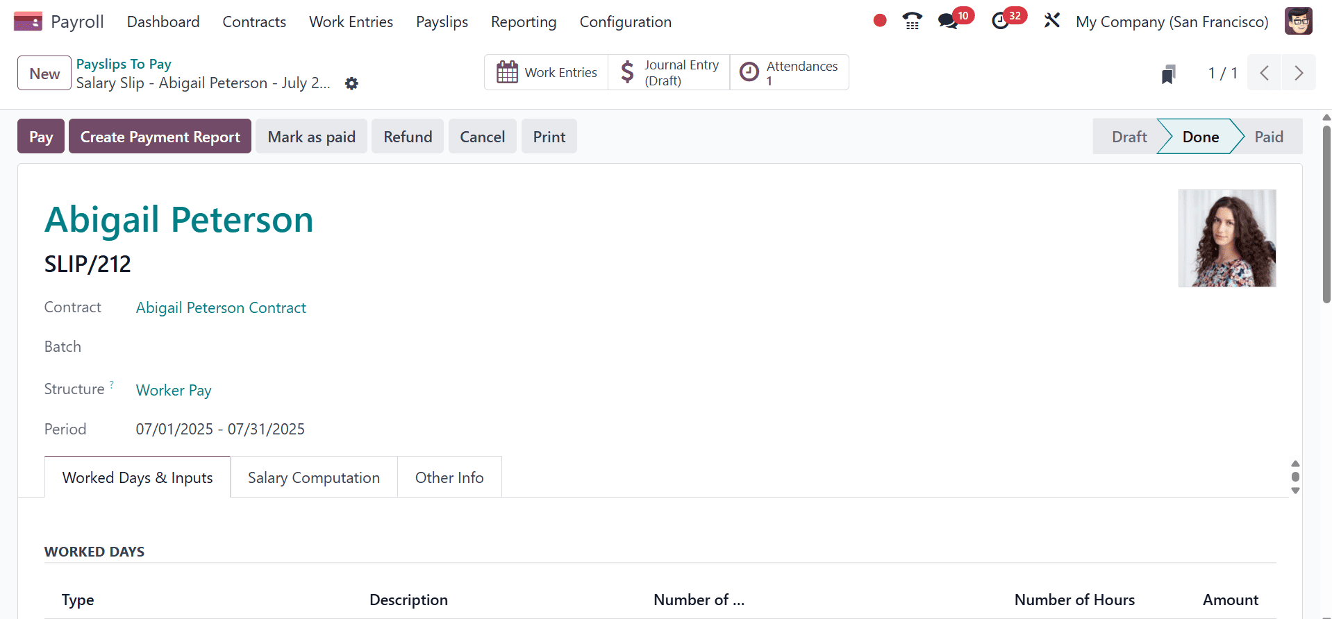Open Work Entries smart button
The width and height of the screenshot is (1332, 619).
coord(547,72)
